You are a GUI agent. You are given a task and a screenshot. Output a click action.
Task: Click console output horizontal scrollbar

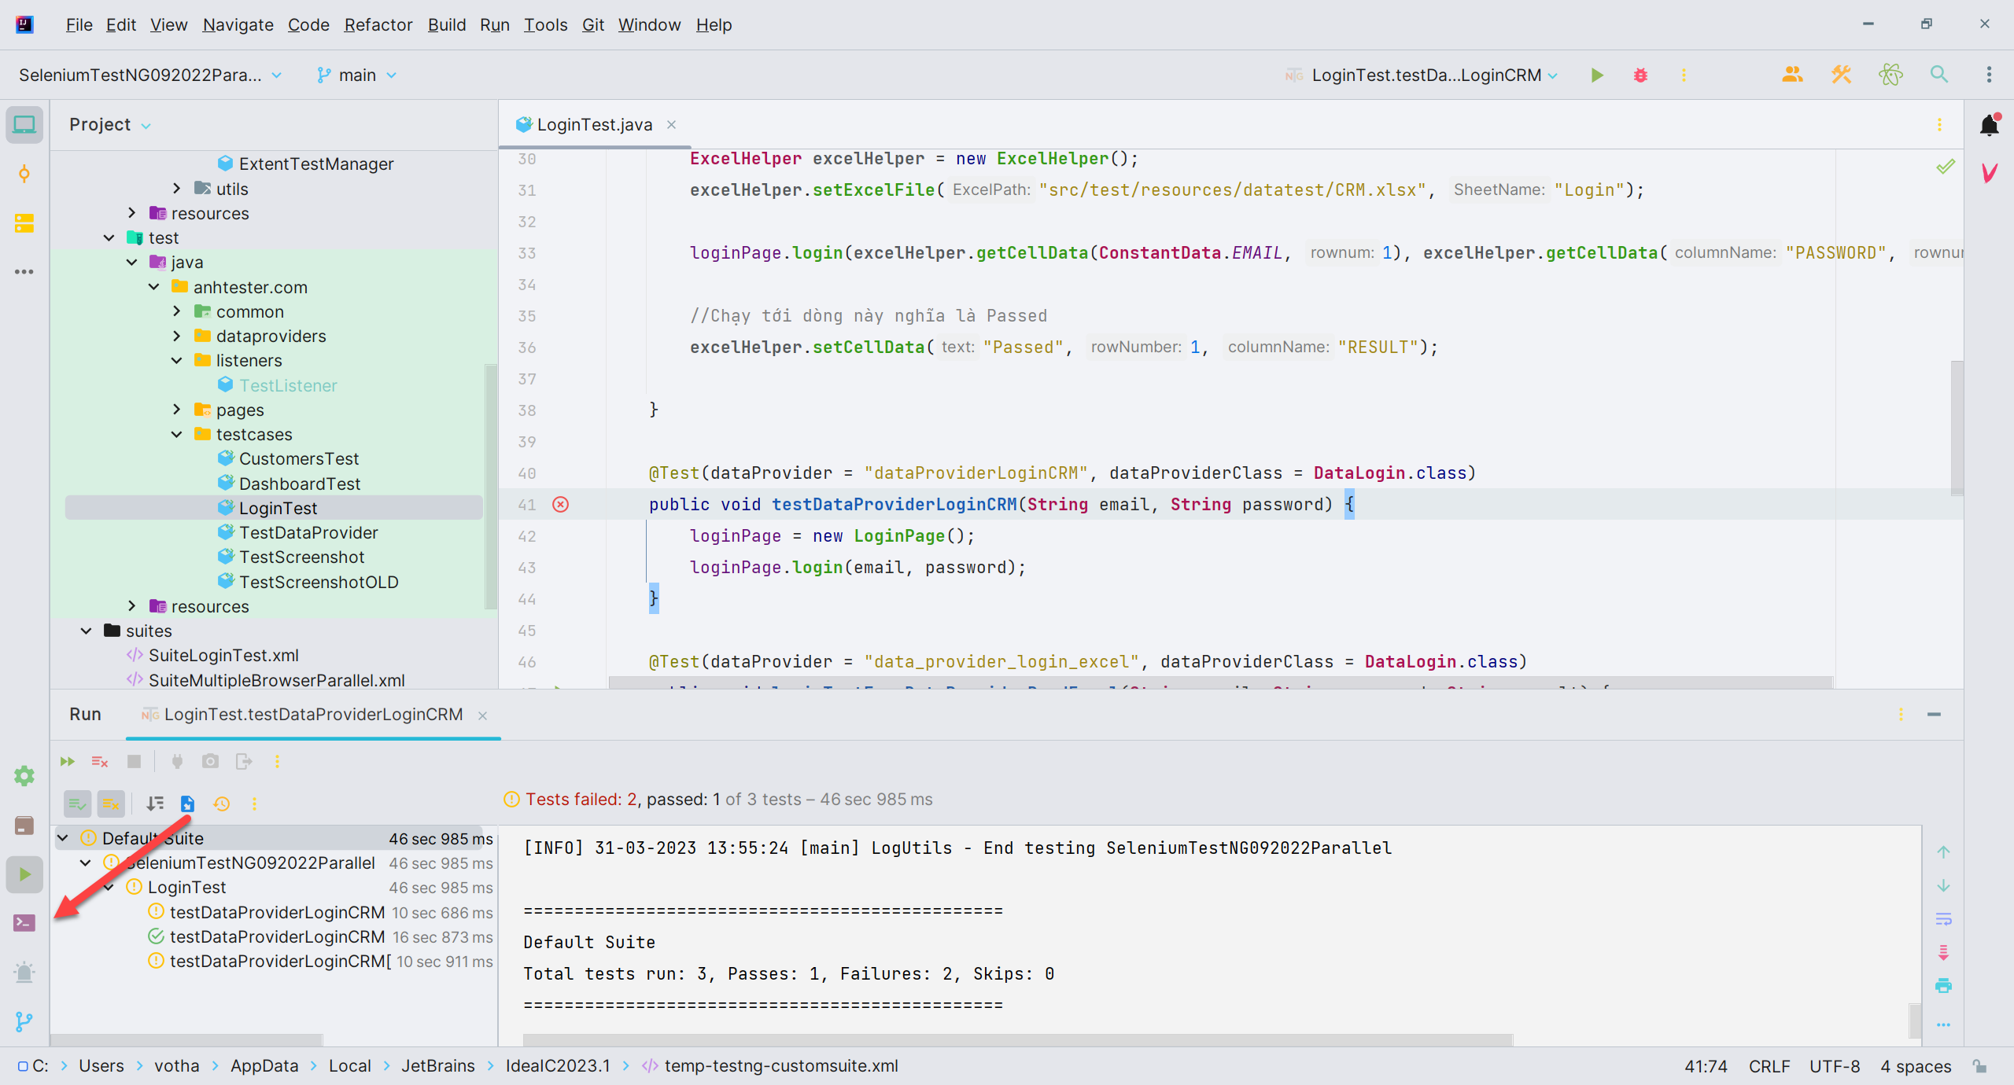pyautogui.click(x=1017, y=1040)
